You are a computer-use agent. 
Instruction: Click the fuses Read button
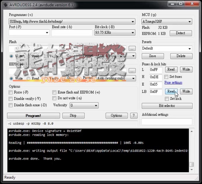171,70
